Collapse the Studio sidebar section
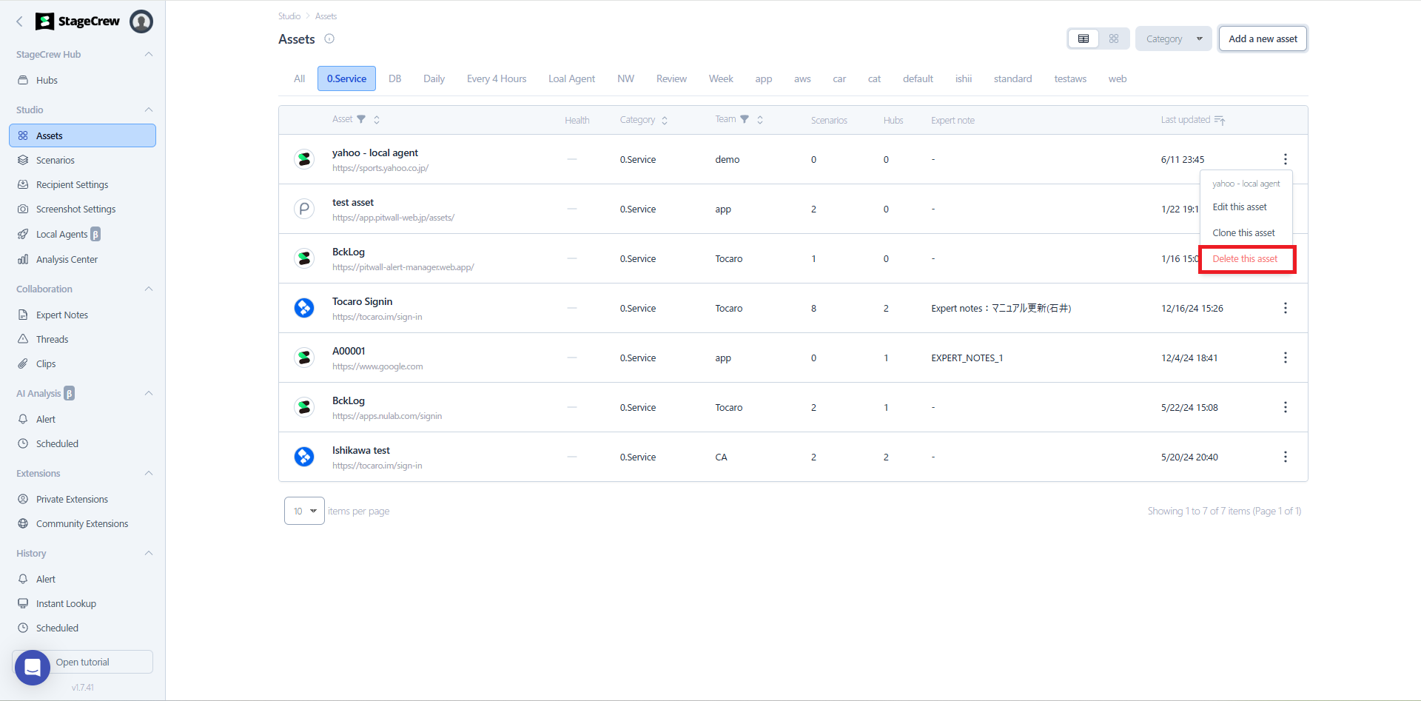Image resolution: width=1421 pixels, height=701 pixels. click(x=149, y=110)
